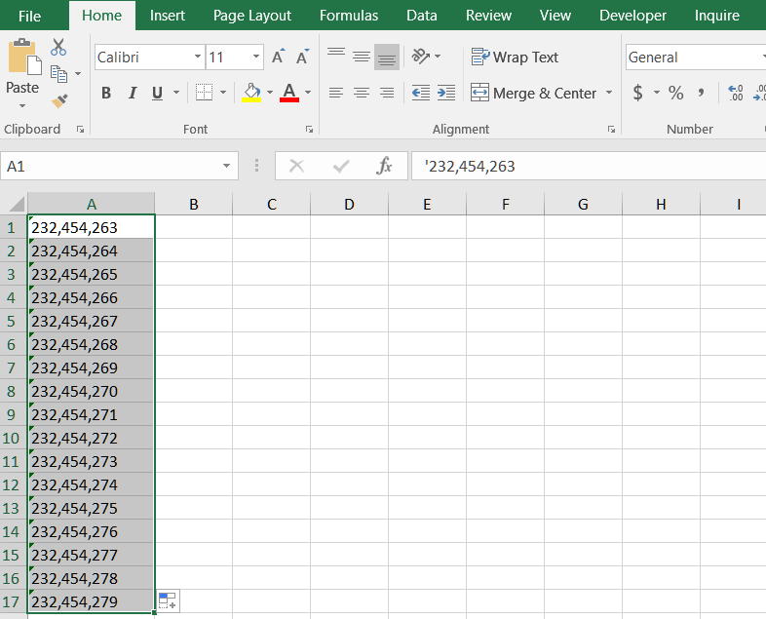Viewport: 766px width, 619px height.
Task: Toggle Wrap Text on selection
Action: 515,58
